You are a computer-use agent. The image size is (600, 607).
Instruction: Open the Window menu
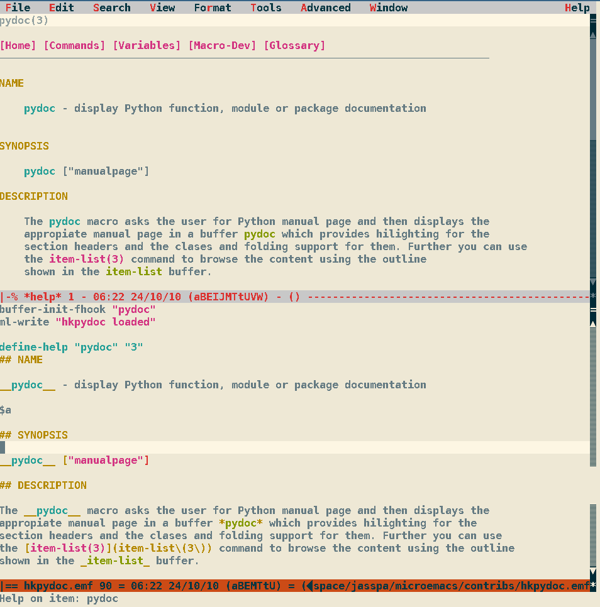point(389,8)
